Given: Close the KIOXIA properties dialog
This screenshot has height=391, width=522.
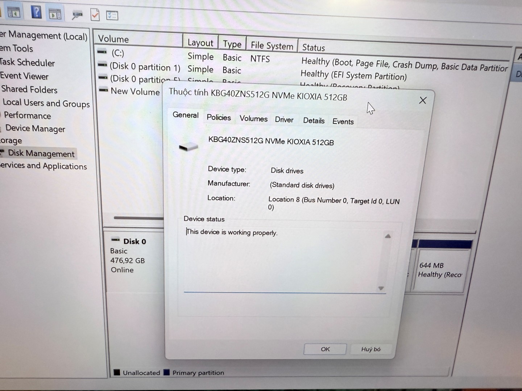Looking at the screenshot, I should click(x=423, y=100).
